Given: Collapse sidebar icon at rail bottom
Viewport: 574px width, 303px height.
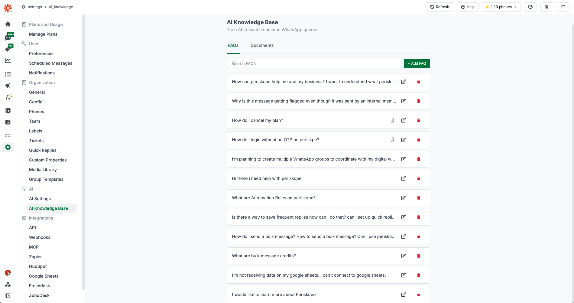Looking at the screenshot, I should pos(8,296).
